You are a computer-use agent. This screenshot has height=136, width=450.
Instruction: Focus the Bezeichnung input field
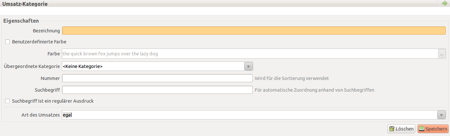[x=254, y=31]
